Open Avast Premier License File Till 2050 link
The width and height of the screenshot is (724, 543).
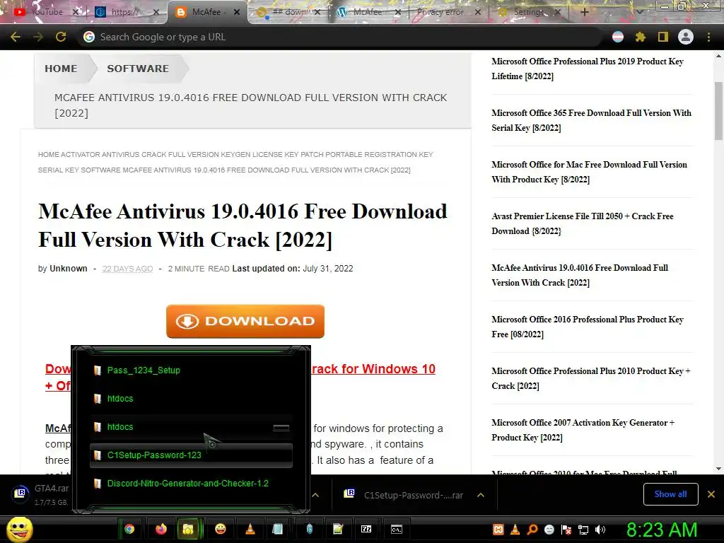coord(583,223)
